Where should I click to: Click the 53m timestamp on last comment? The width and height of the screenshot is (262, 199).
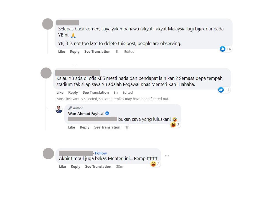click(x=120, y=167)
